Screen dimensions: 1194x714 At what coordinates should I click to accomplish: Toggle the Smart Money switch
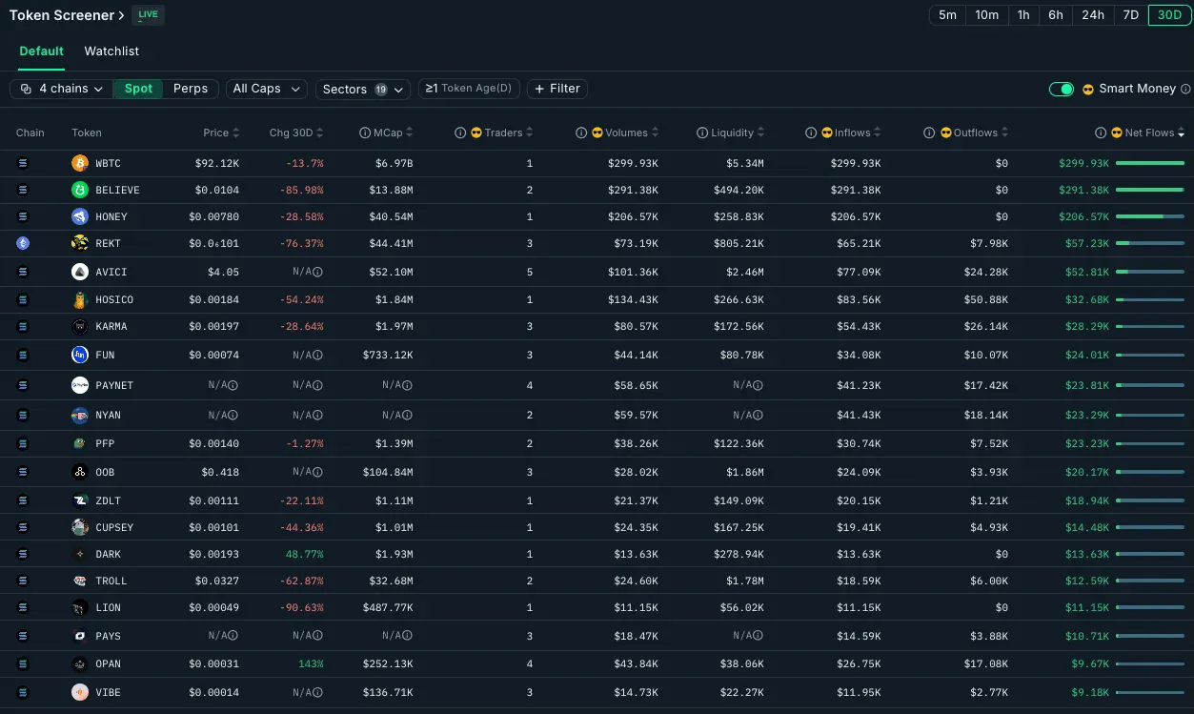tap(1062, 89)
